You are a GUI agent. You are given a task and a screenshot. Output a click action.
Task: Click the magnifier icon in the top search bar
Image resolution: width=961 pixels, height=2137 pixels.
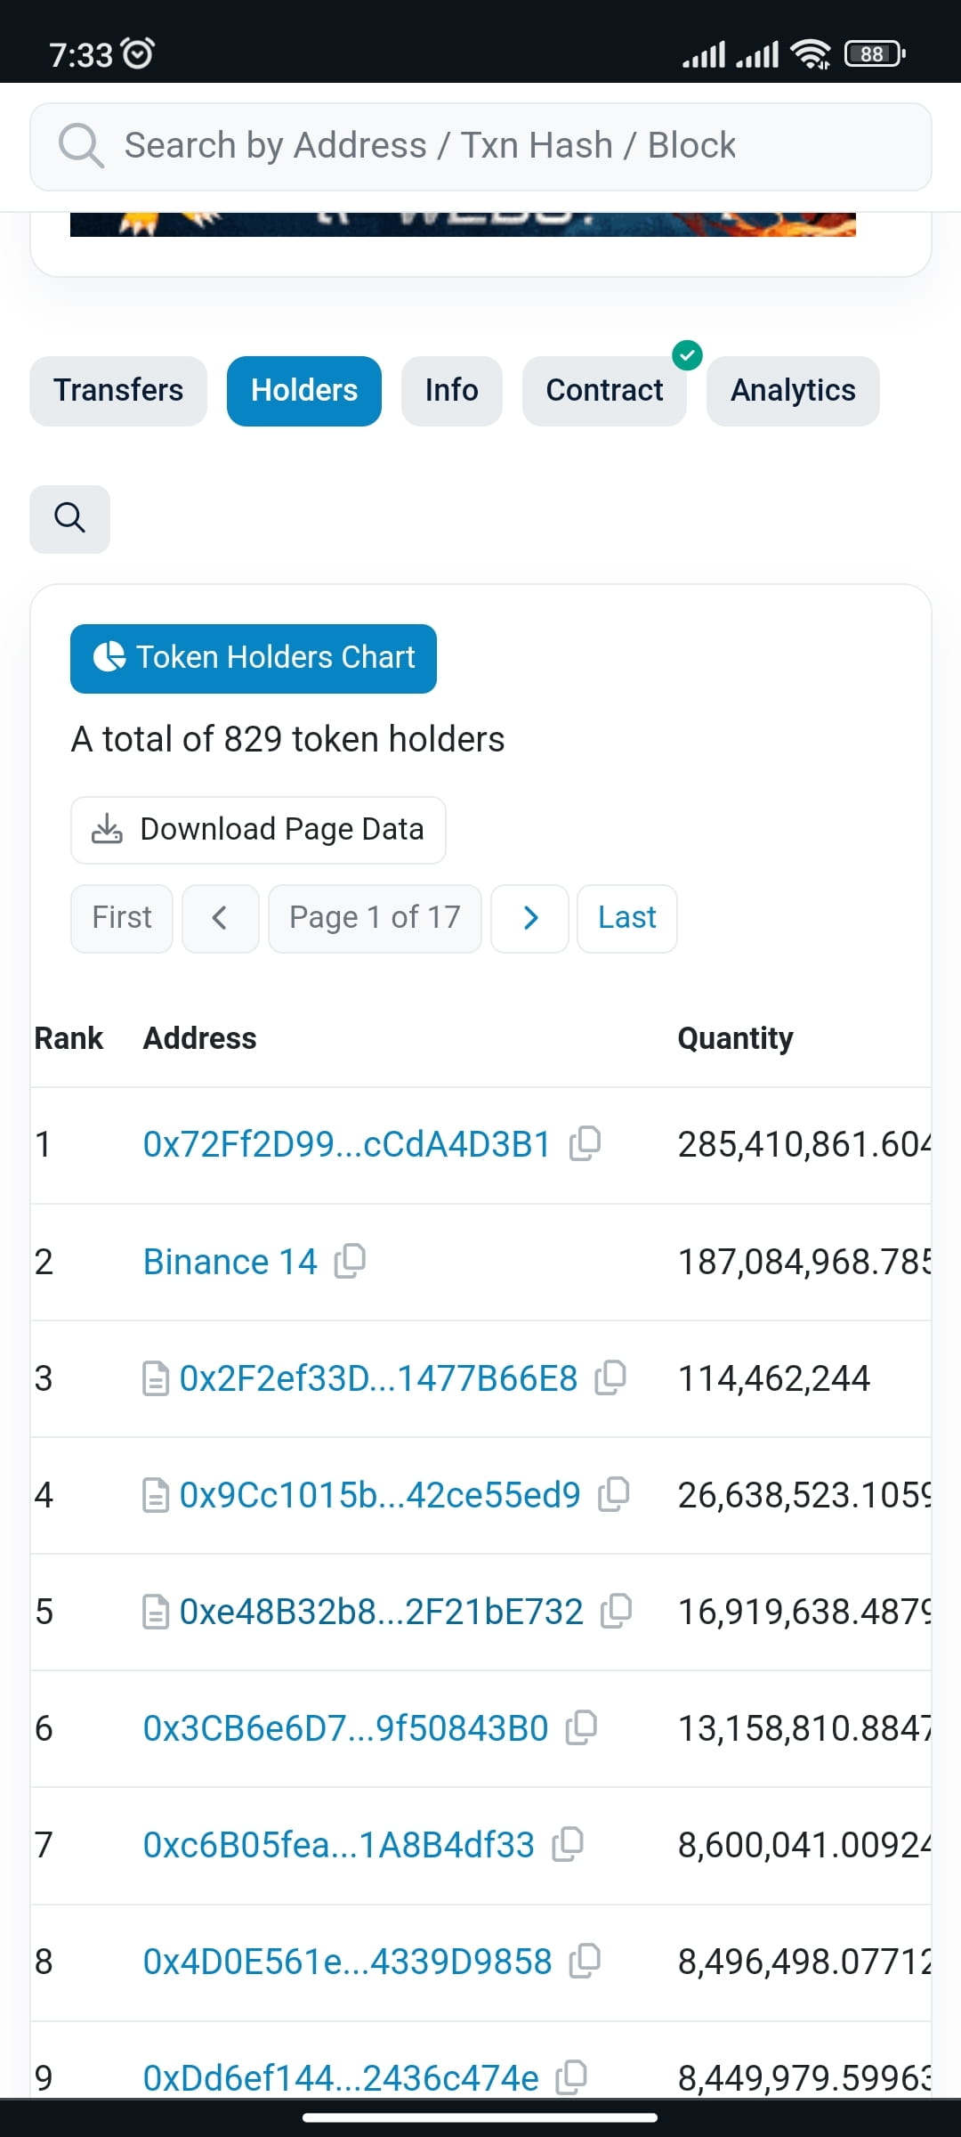pyautogui.click(x=81, y=145)
